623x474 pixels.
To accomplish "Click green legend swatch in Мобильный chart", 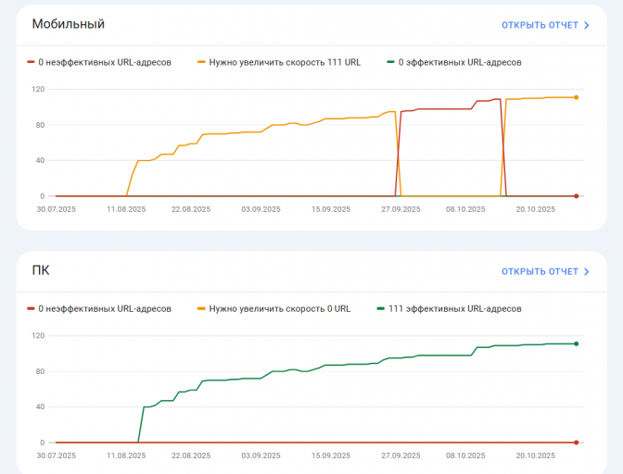I will pyautogui.click(x=391, y=63).
